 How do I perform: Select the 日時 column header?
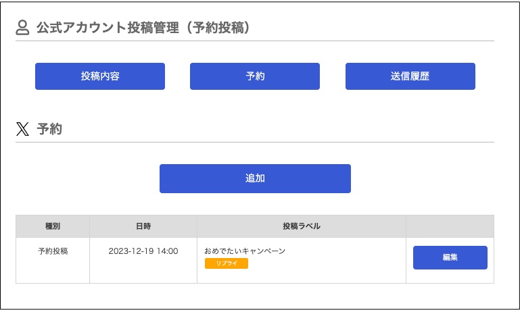pos(143,226)
